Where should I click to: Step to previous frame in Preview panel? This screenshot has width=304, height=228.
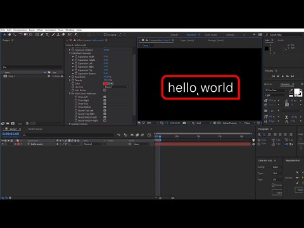tap(278, 76)
